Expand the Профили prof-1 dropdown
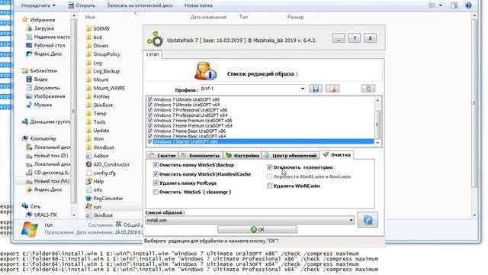The height and width of the screenshot is (275, 488). point(302,89)
